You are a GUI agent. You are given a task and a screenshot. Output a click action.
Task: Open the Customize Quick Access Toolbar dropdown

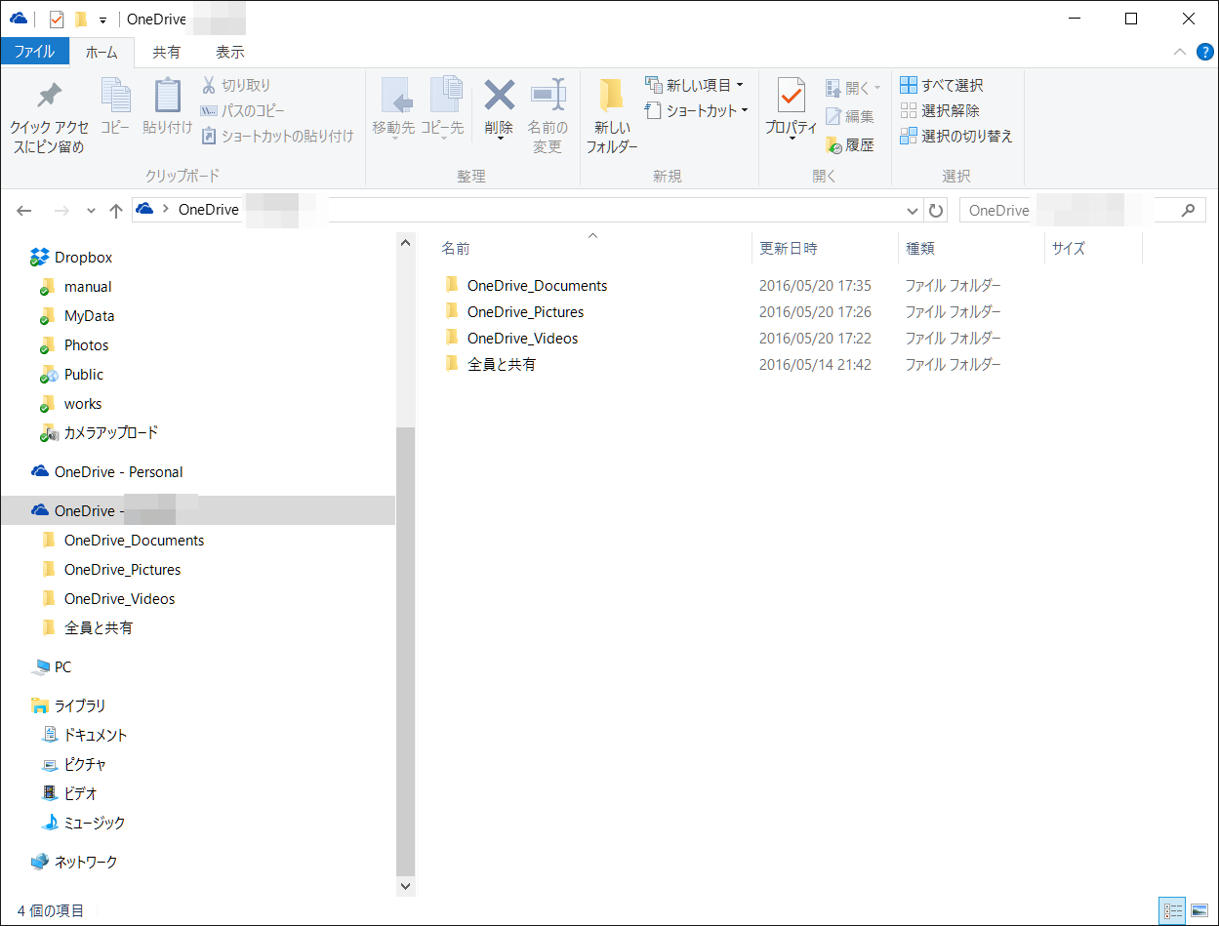(x=102, y=20)
